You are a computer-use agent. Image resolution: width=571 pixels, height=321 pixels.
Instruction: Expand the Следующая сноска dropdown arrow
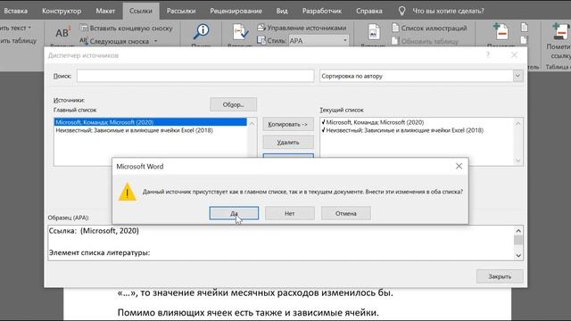coord(155,41)
